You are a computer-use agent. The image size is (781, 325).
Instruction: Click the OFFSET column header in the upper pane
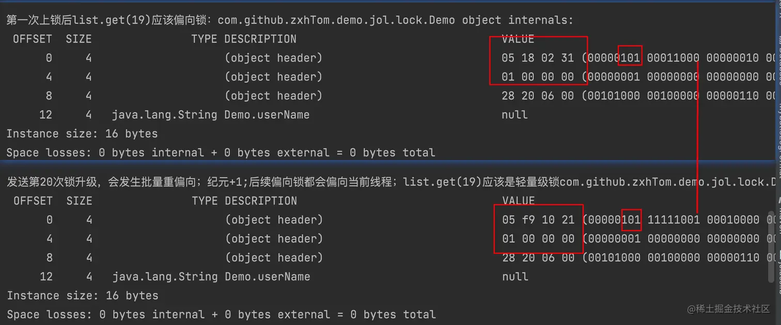pos(33,39)
